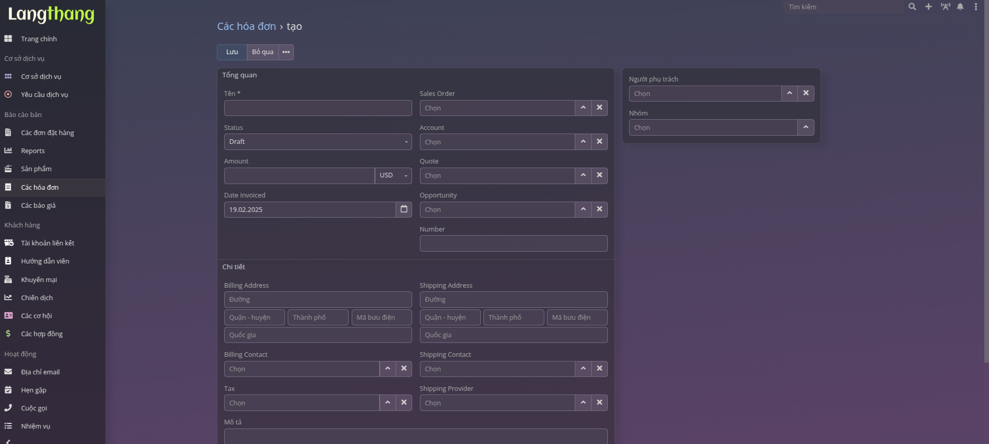Image resolution: width=989 pixels, height=444 pixels.
Task: Open Các báo giá in sidebar
Action: click(x=38, y=205)
